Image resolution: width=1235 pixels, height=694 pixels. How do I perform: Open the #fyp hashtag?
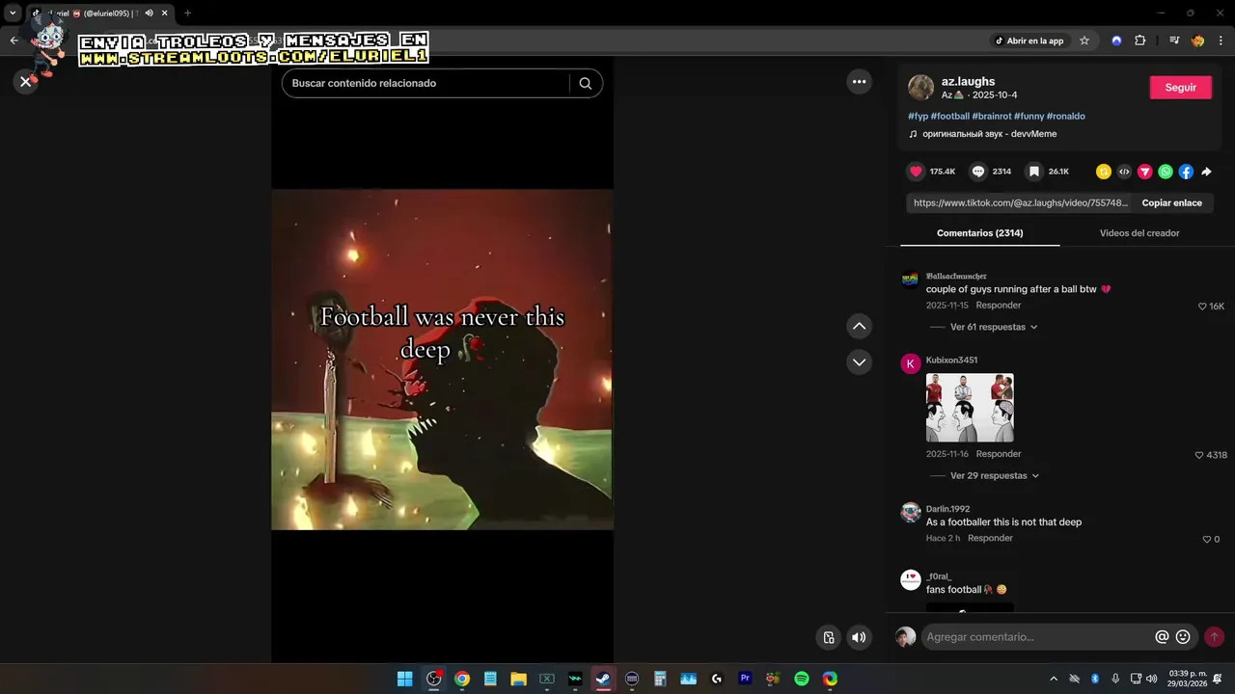[x=918, y=116]
